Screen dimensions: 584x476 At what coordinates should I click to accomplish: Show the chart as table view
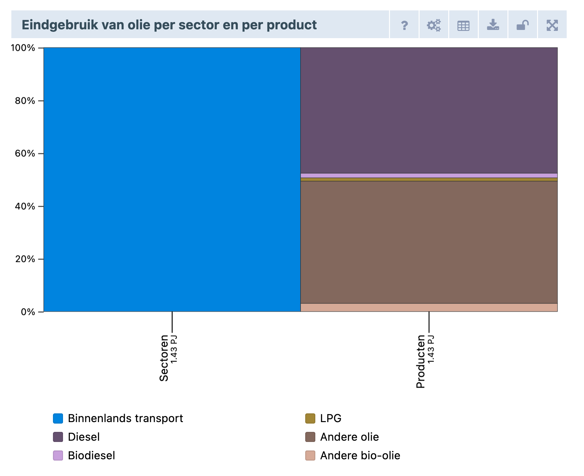point(463,25)
